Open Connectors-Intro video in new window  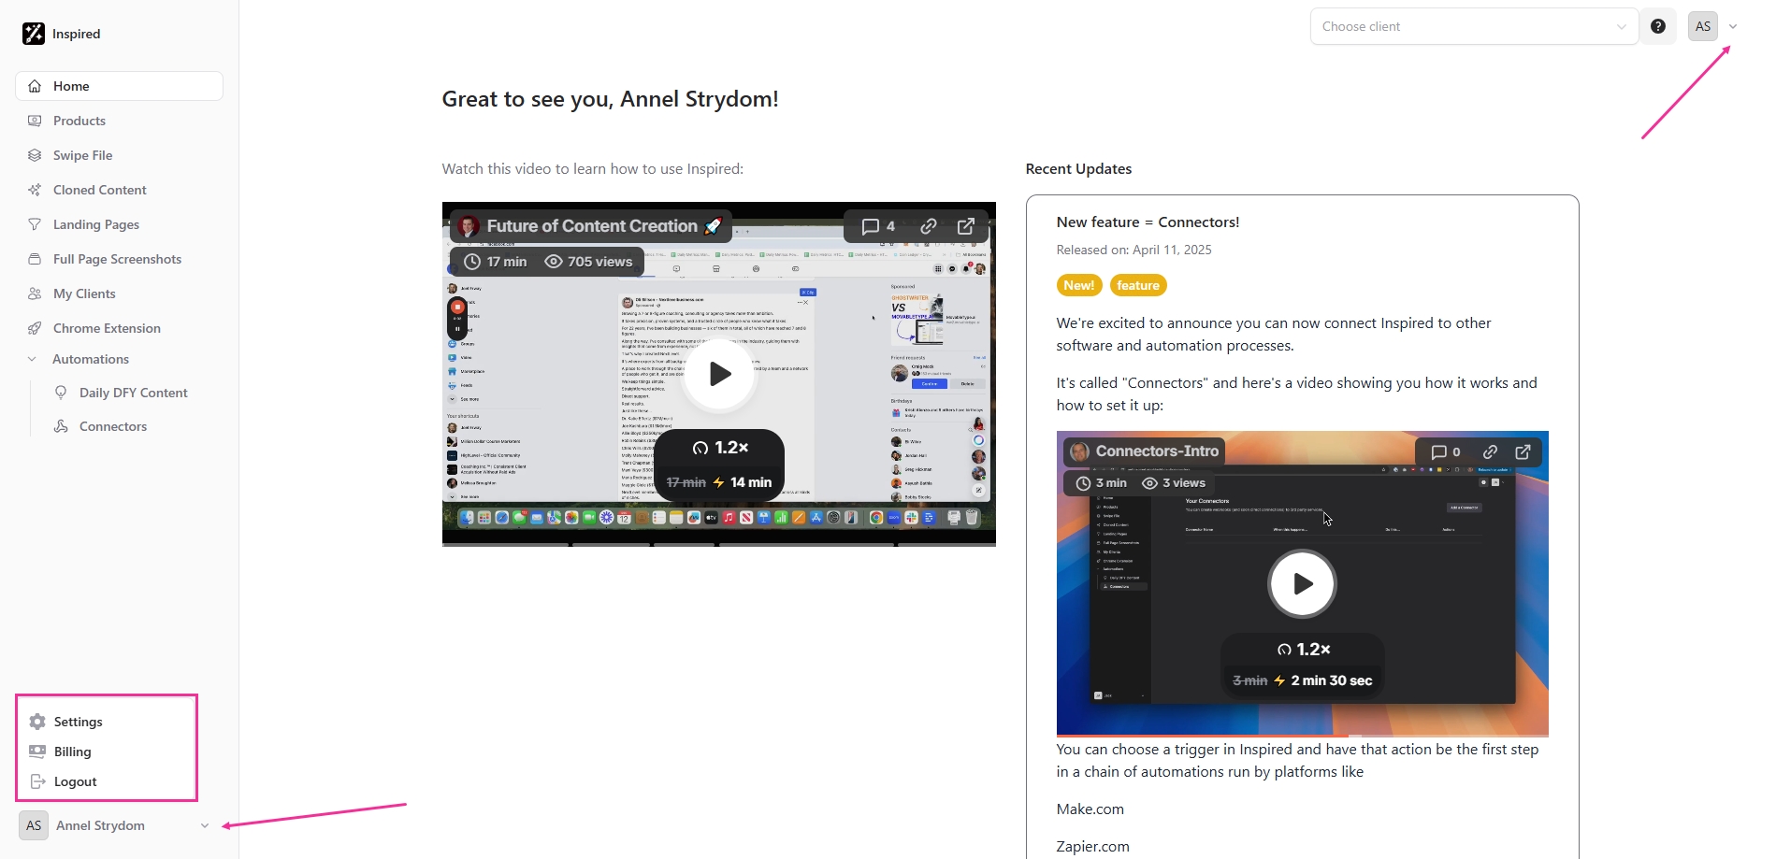click(x=1523, y=451)
